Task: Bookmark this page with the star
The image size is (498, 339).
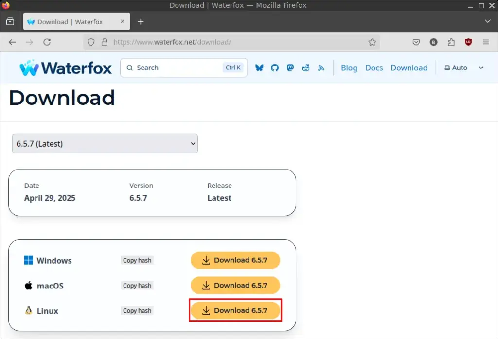Action: click(x=372, y=42)
